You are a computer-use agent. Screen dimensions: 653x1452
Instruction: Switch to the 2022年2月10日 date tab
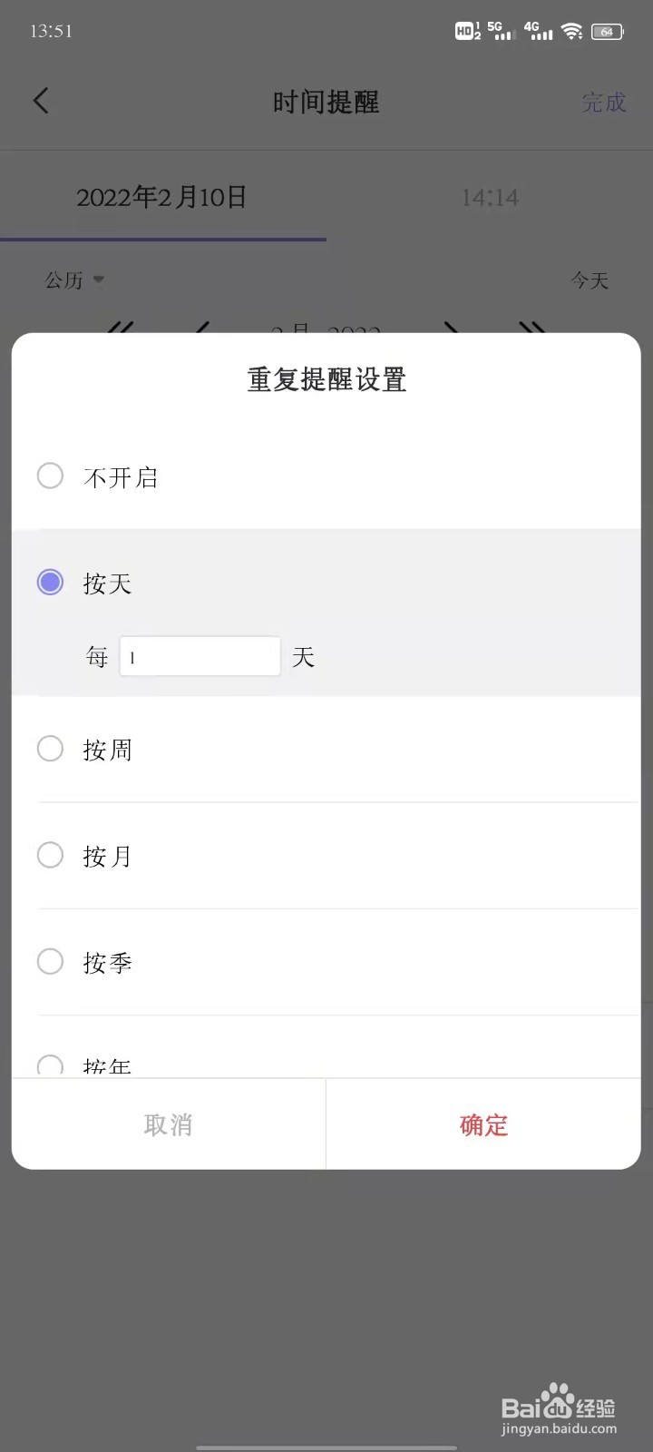(x=162, y=198)
